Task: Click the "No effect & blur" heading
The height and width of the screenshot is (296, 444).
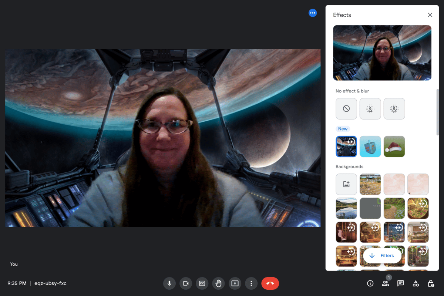Action: pos(352,91)
